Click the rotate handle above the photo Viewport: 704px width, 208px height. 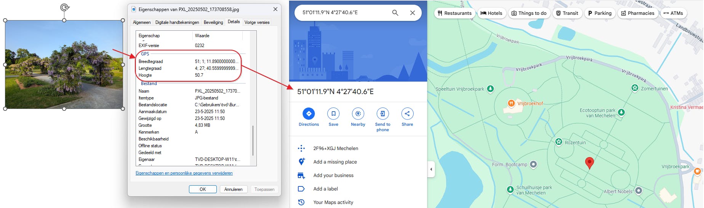pos(65,7)
